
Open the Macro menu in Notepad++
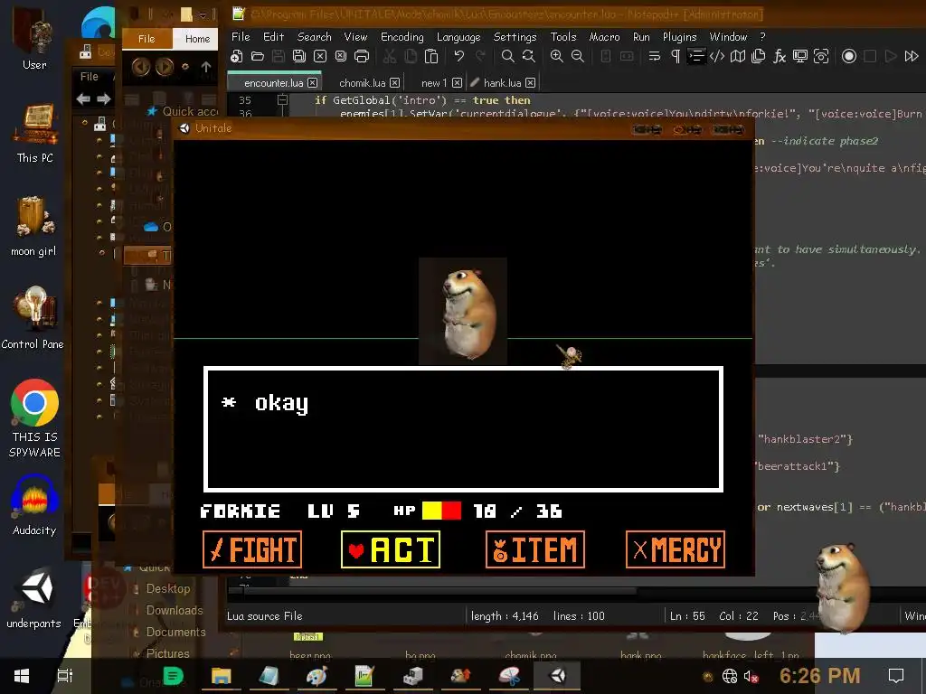[604, 36]
